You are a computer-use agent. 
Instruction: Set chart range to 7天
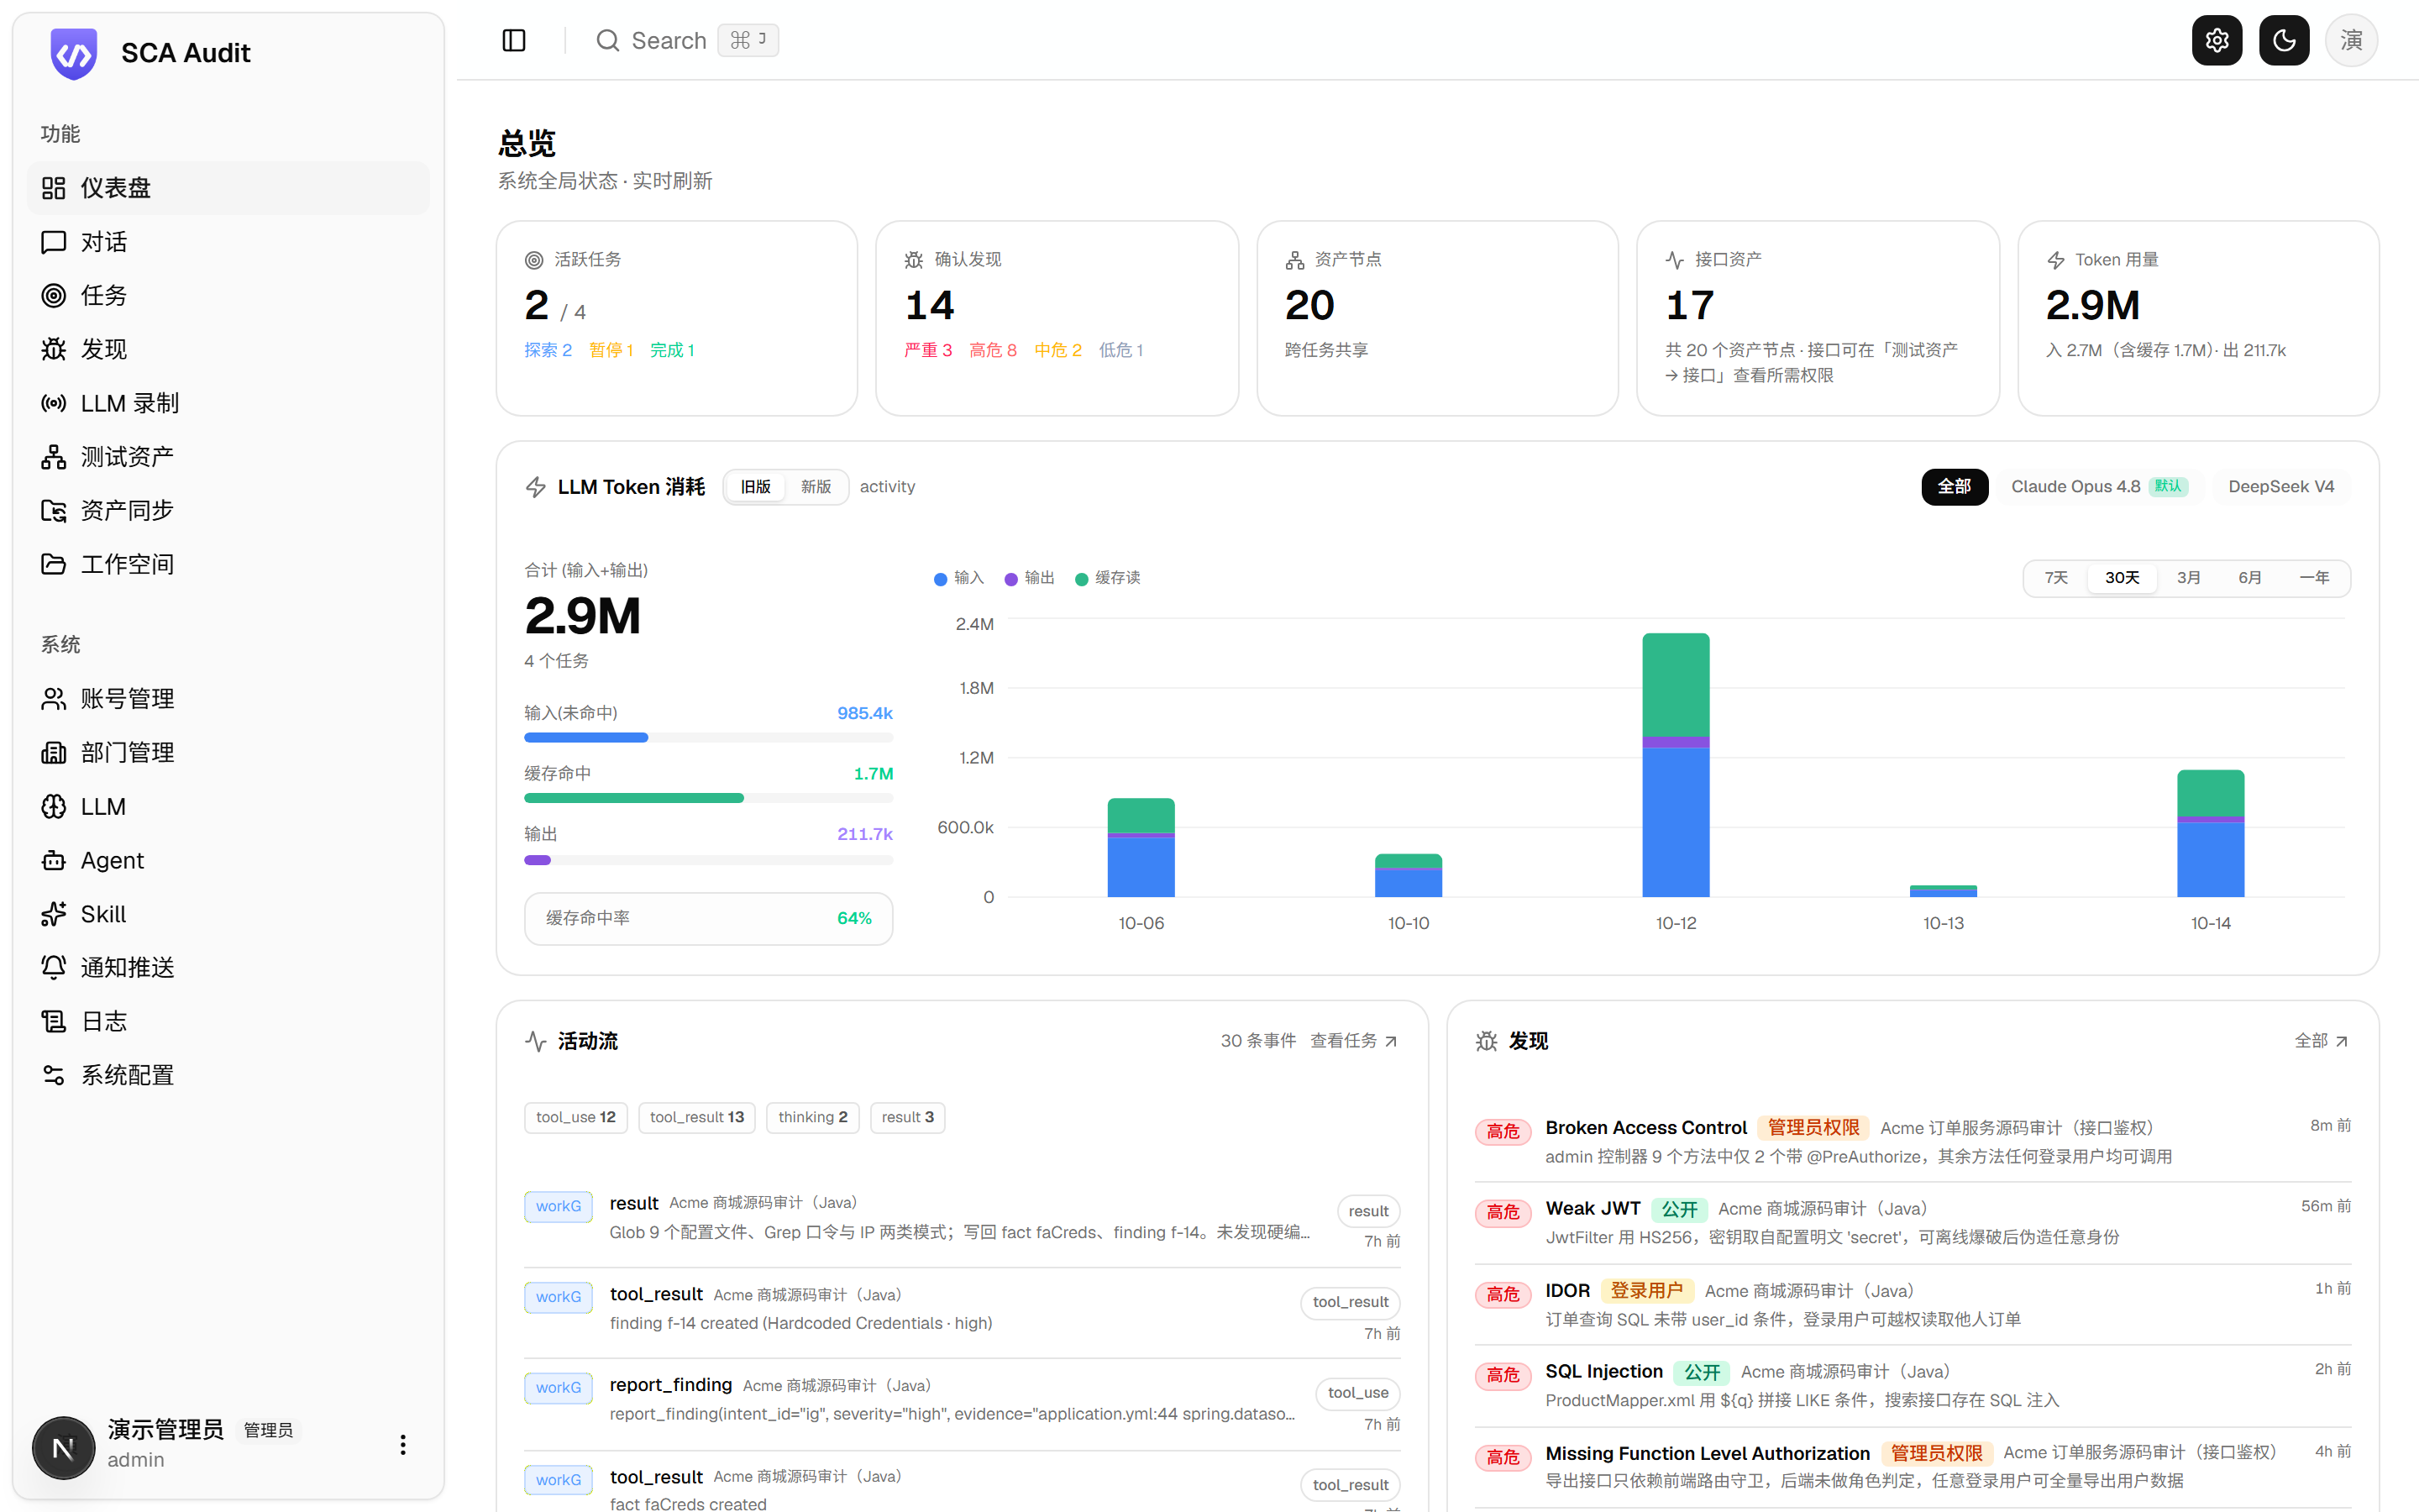coord(2056,578)
